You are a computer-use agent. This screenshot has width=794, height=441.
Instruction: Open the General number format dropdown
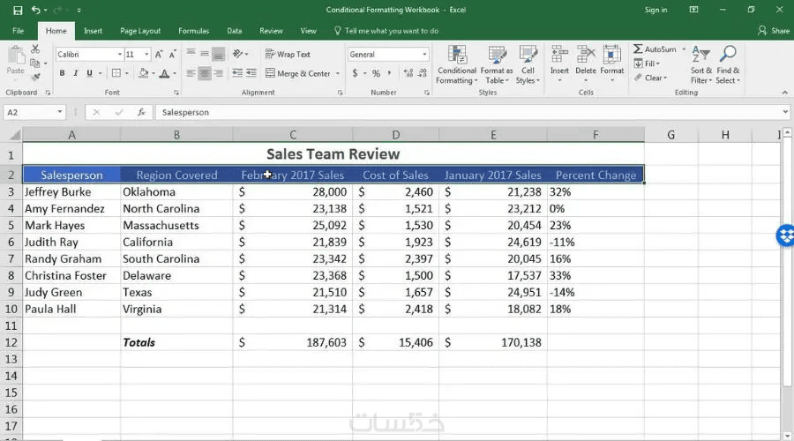[424, 54]
